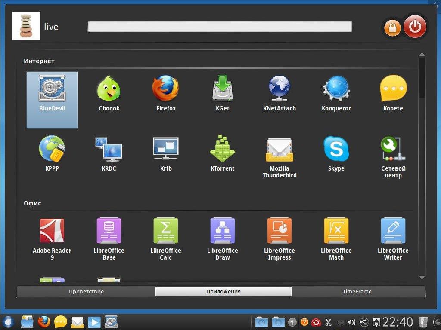The height and width of the screenshot is (330, 441).
Task: Open the KGet download manager
Action: pyautogui.click(x=223, y=93)
